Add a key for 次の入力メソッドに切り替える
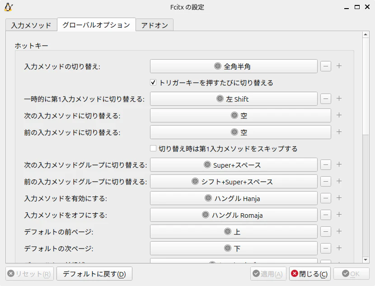 [x=339, y=115]
